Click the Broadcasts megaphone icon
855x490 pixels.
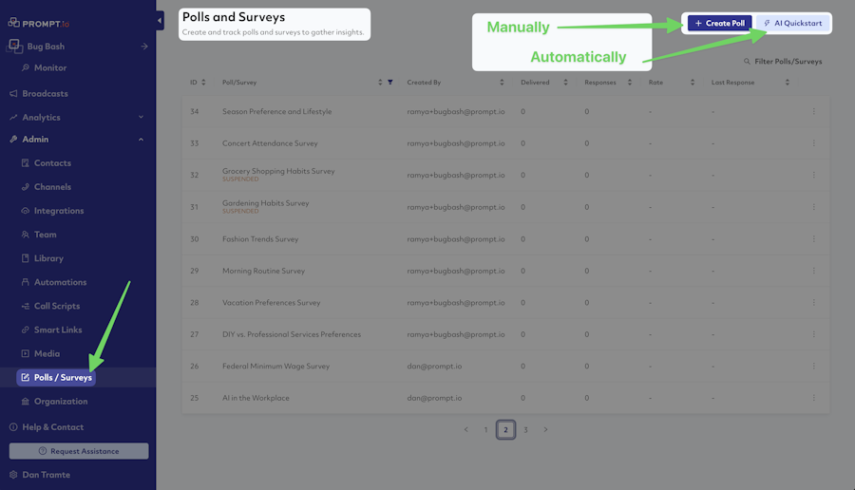click(x=13, y=94)
